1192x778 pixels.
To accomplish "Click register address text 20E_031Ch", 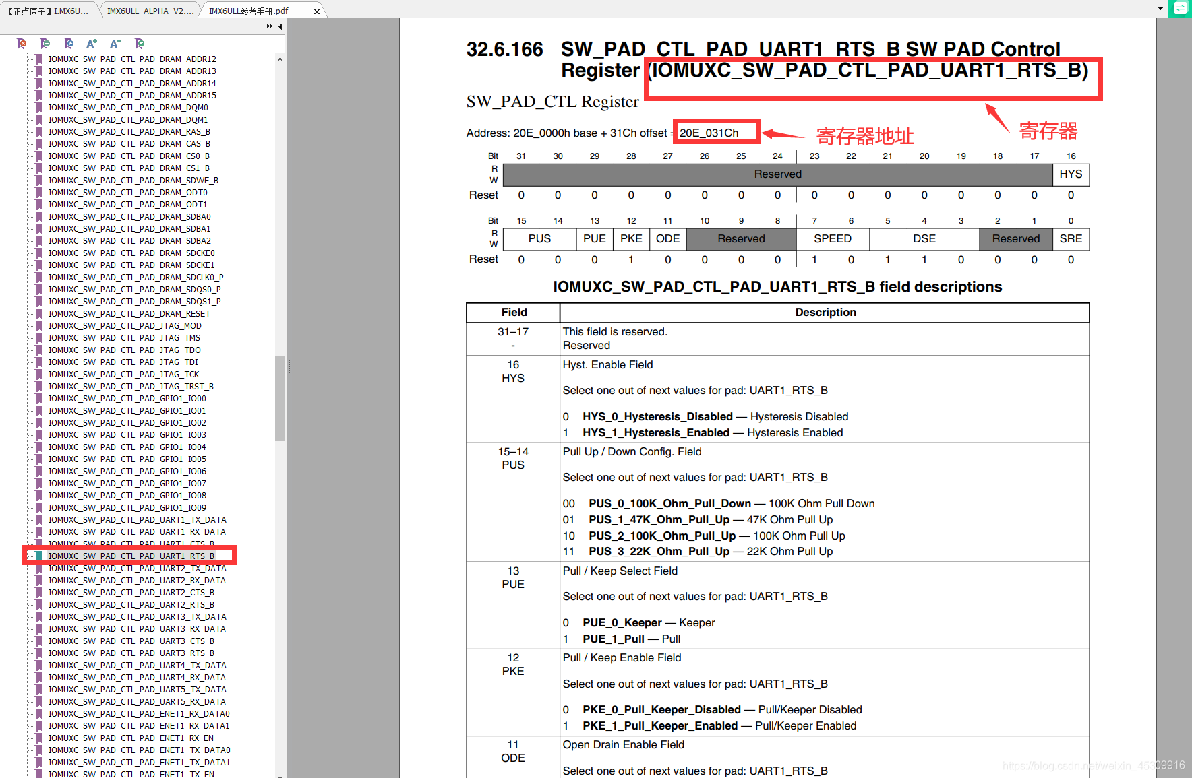I will coord(709,133).
